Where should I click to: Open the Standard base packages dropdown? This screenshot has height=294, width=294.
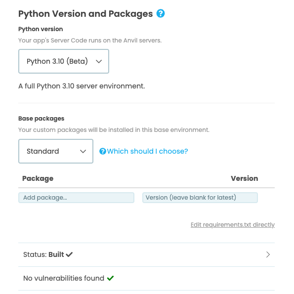pyautogui.click(x=56, y=151)
